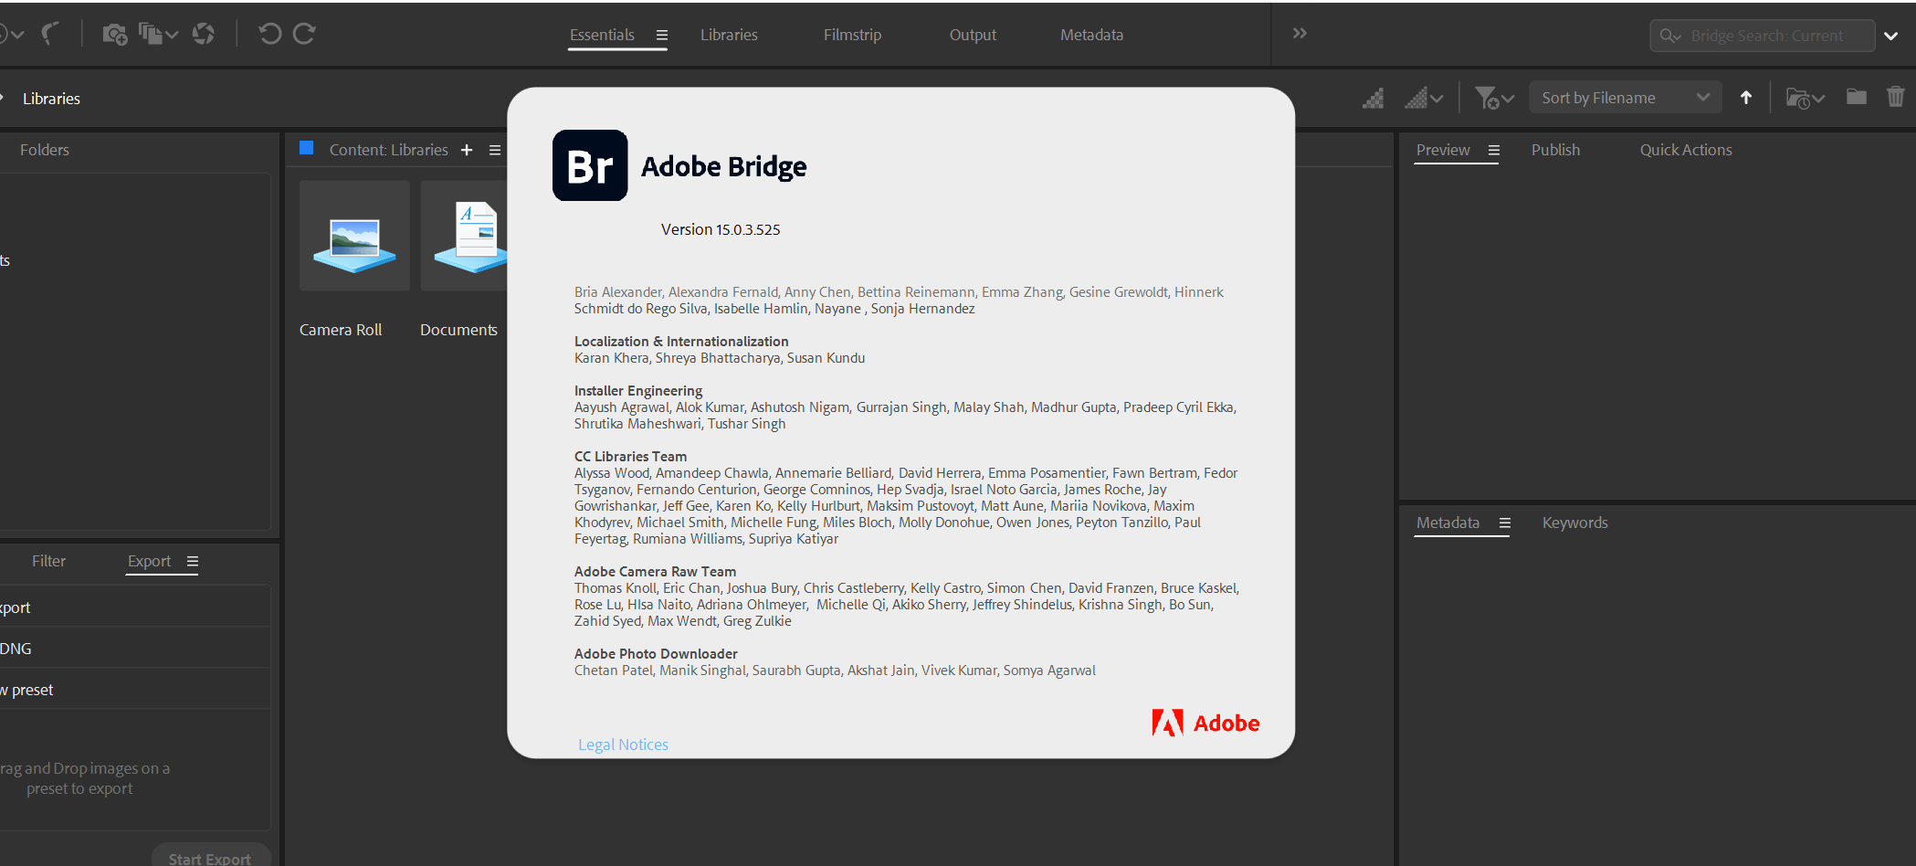Open the Publish panel tab
This screenshot has height=866, width=1916.
tap(1555, 150)
